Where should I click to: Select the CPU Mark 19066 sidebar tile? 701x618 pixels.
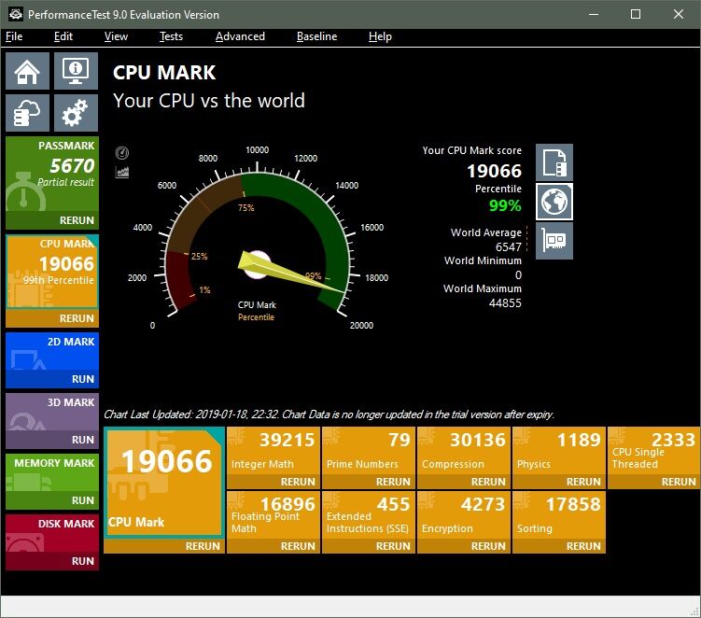coord(52,272)
